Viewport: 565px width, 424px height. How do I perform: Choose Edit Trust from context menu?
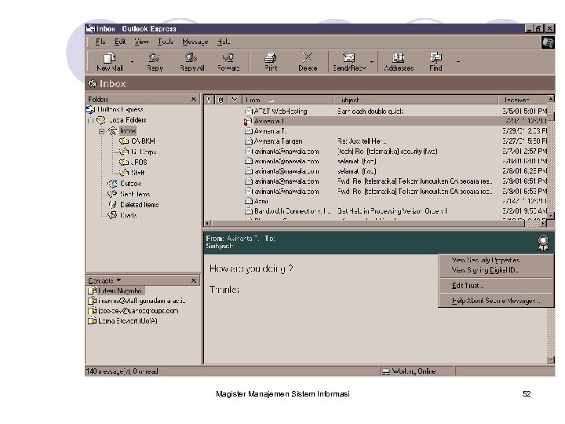(496, 286)
